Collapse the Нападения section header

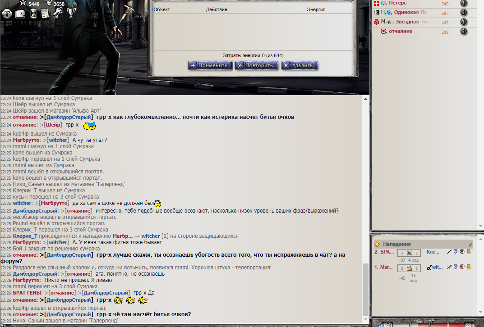(x=423, y=244)
